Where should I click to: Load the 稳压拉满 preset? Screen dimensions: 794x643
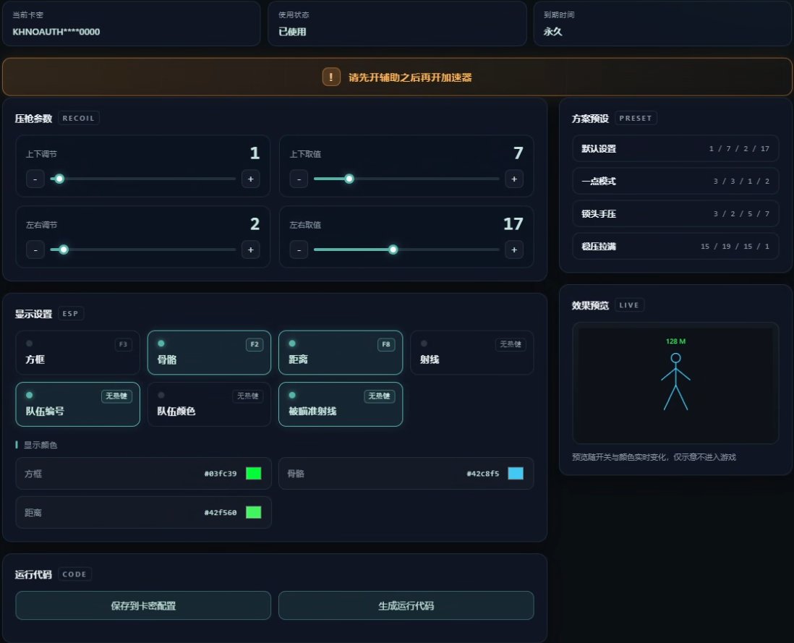click(675, 246)
